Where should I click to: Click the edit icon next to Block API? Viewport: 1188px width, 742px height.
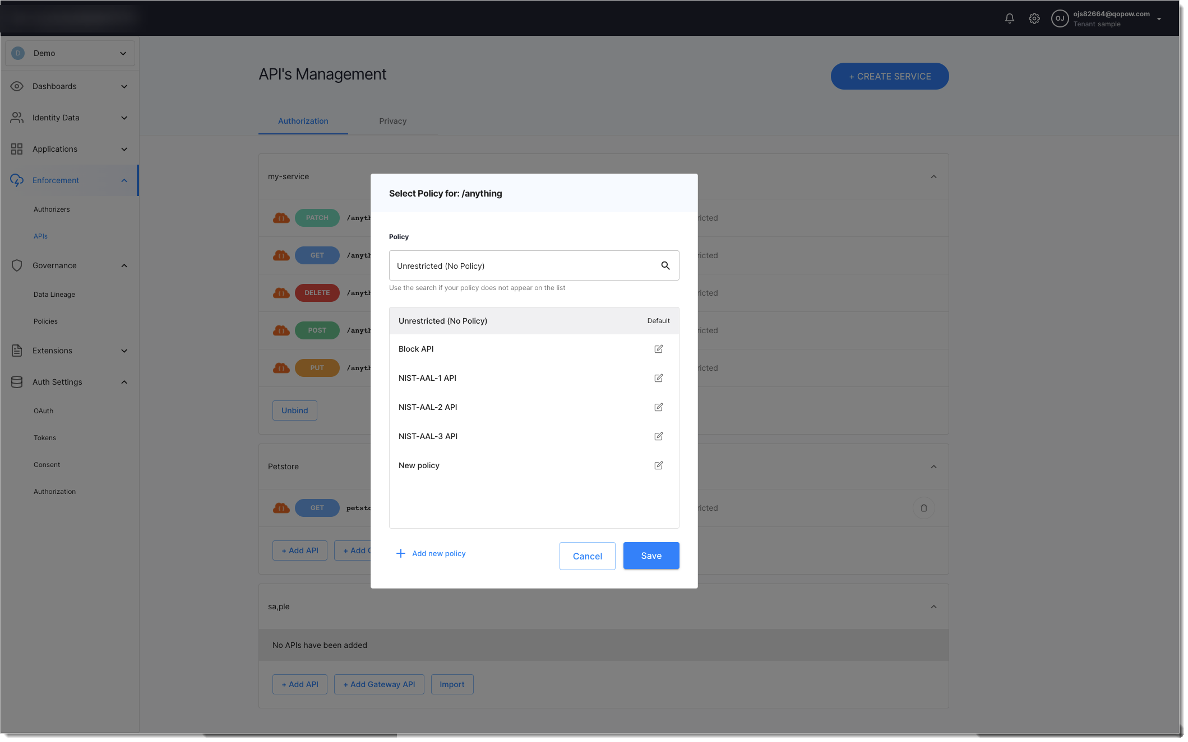click(x=657, y=349)
